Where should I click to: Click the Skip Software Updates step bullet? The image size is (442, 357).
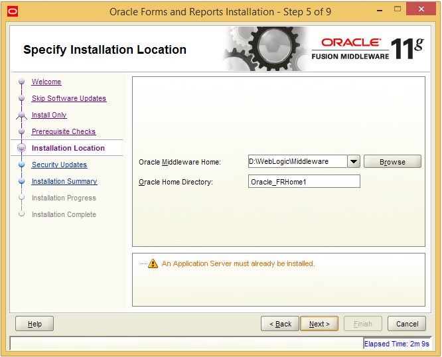coord(22,98)
